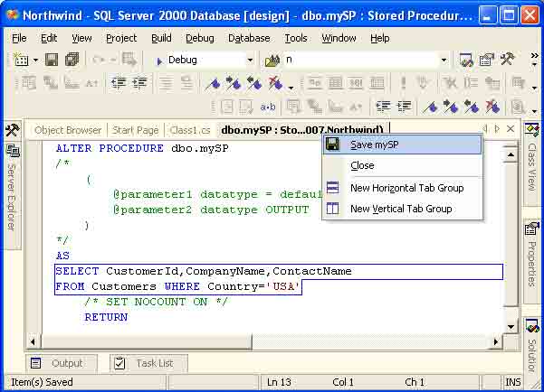Viewport: 544px width, 392px height.
Task: Choose Save mySP in the context menu
Action: (x=403, y=145)
